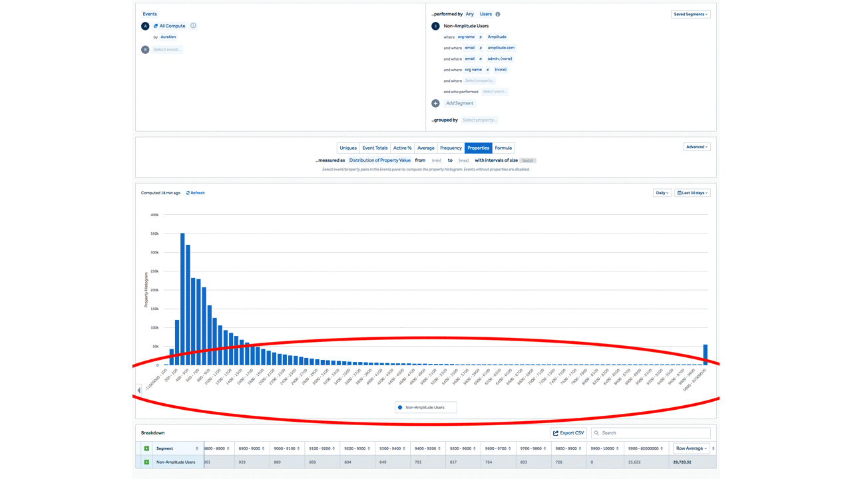
Task: Toggle the Non-Amplitude Users row checkbox
Action: coord(146,462)
